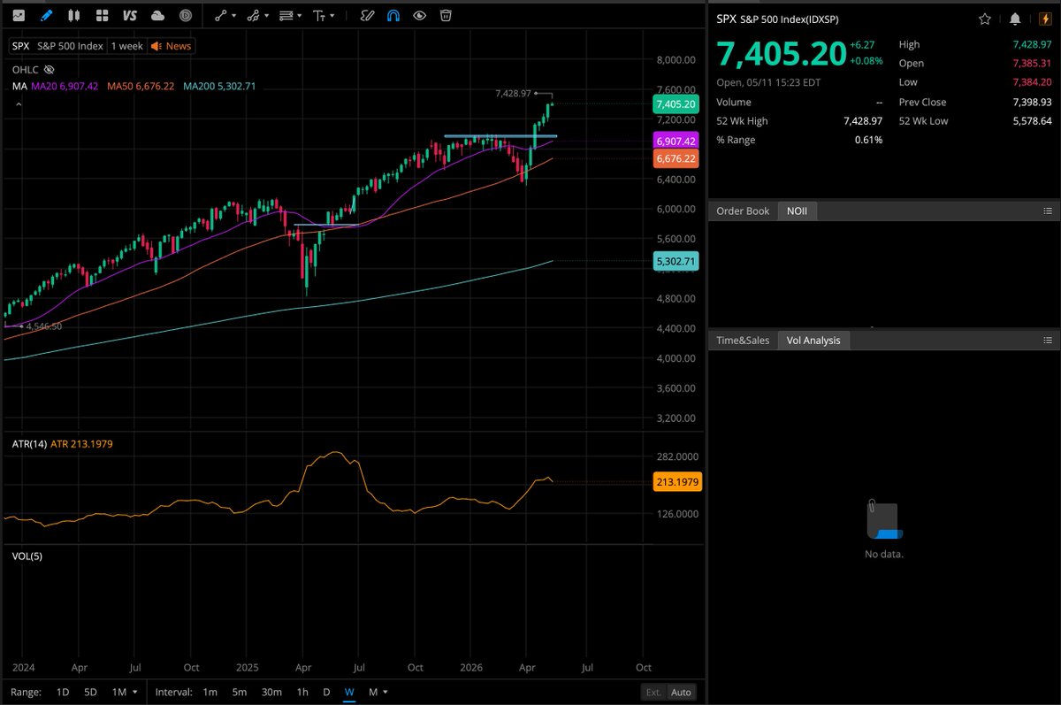The height and width of the screenshot is (705, 1061).
Task: Toggle the Auto scale button
Action: click(x=681, y=693)
